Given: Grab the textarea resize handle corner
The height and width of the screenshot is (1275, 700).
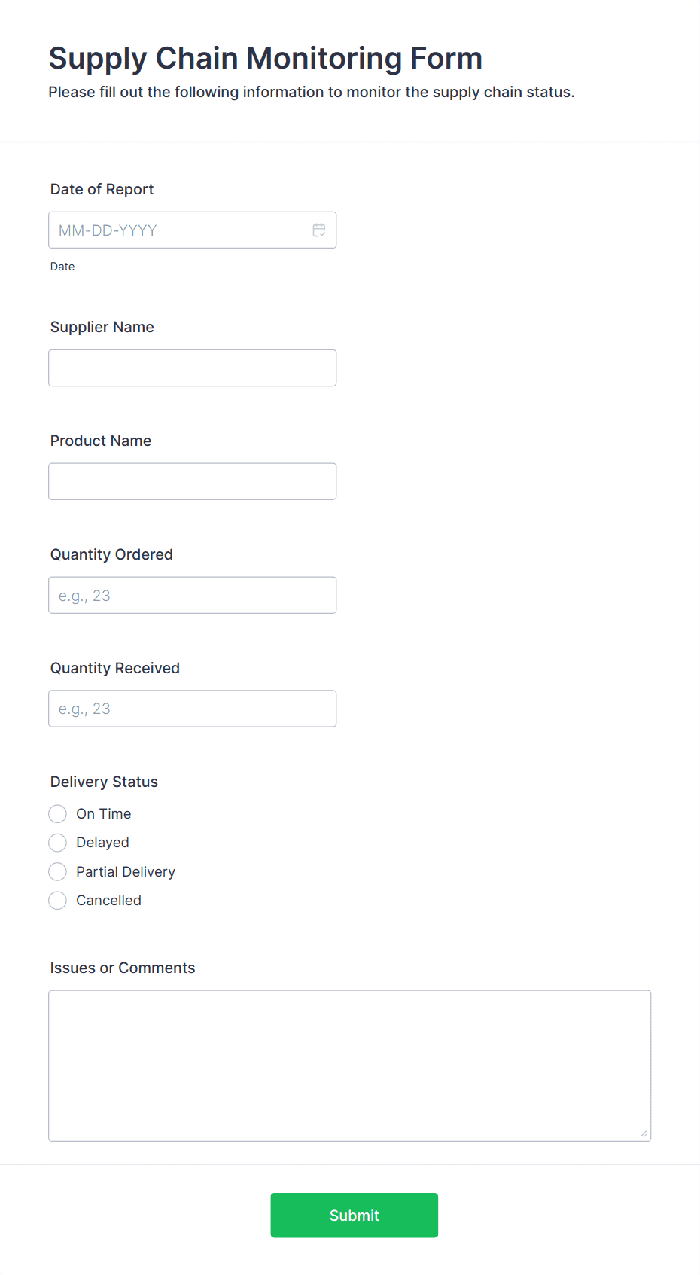Looking at the screenshot, I should click(644, 1134).
